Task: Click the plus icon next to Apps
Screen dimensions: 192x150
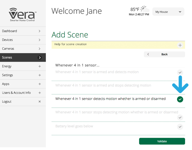Action: [40, 84]
